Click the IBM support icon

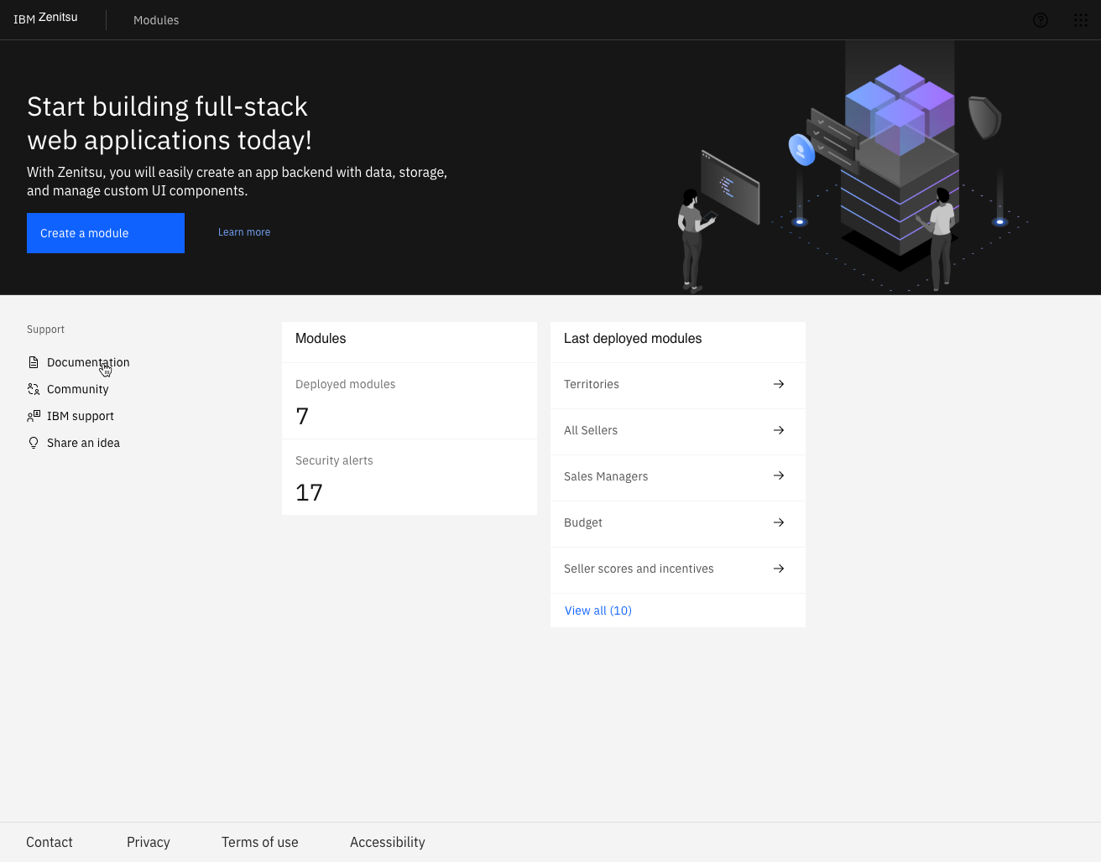point(33,415)
